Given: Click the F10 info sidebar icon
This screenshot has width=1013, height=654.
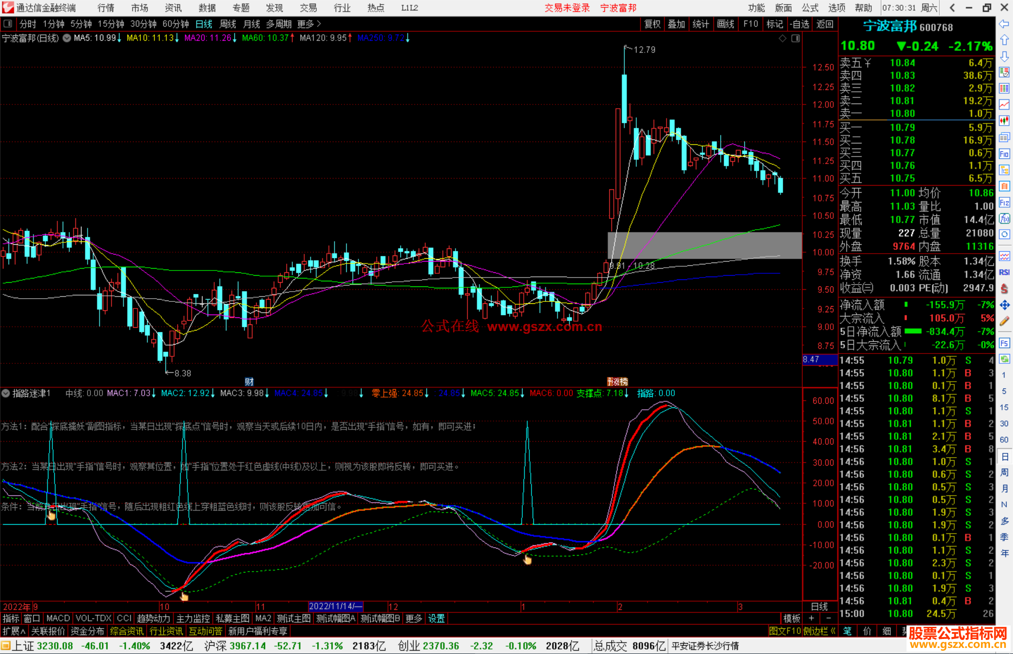Looking at the screenshot, I should (1004, 154).
